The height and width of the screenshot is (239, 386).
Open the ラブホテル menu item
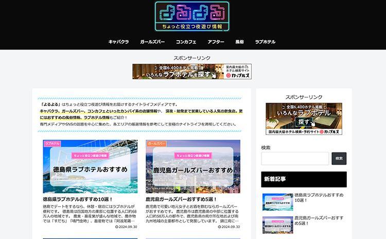point(265,42)
